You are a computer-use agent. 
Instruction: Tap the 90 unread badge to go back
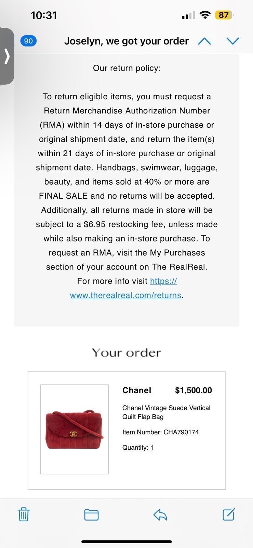coord(28,41)
